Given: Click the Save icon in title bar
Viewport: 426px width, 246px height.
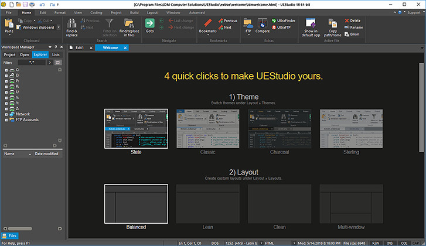Looking at the screenshot, I should [x=25, y=4].
